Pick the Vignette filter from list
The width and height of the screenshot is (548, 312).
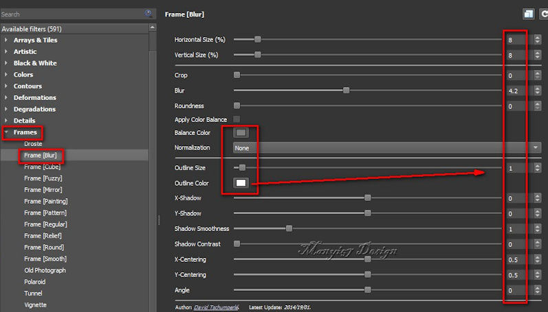click(36, 305)
